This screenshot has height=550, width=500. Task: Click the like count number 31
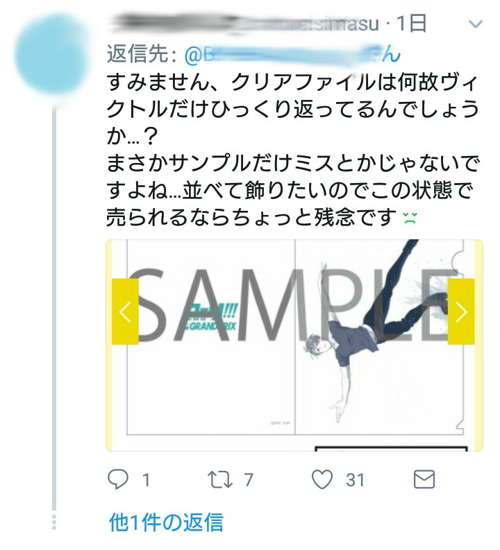click(355, 480)
